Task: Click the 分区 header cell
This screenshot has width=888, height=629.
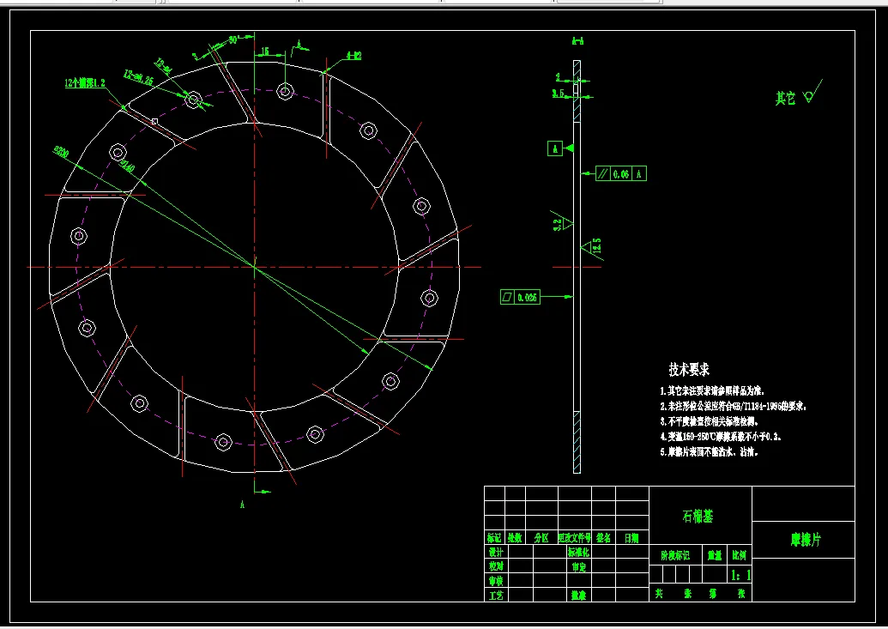Action: click(541, 538)
